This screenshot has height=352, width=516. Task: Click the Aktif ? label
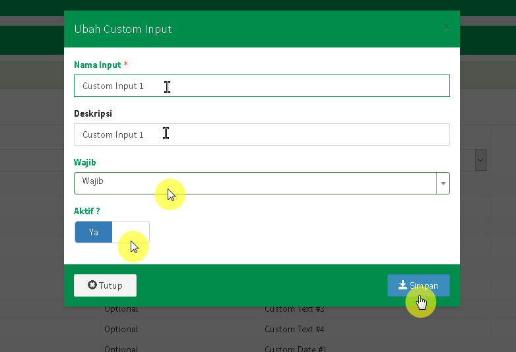tap(87, 211)
